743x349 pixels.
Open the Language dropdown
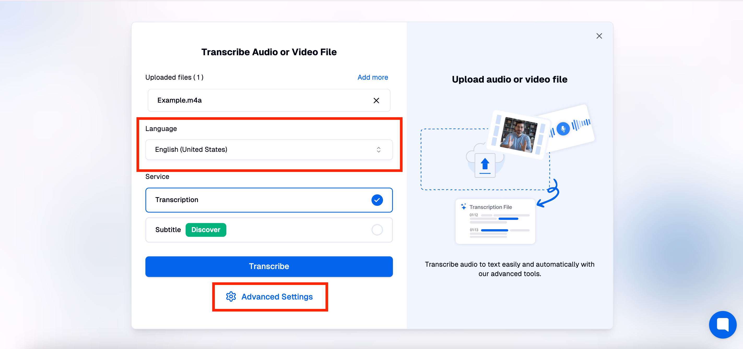click(269, 149)
